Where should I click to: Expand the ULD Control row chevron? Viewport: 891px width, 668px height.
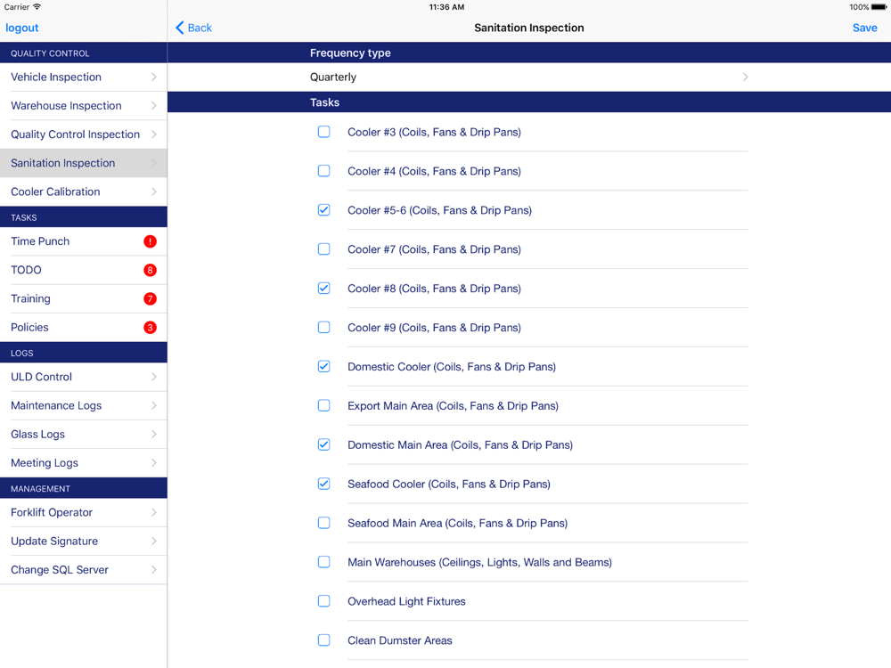click(154, 377)
